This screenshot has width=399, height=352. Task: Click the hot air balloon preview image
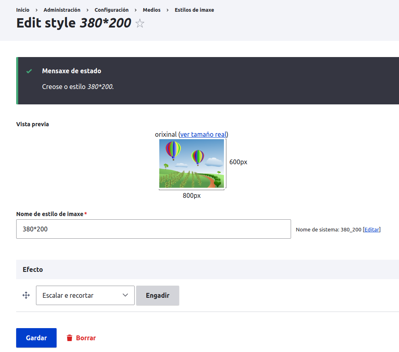(192, 163)
